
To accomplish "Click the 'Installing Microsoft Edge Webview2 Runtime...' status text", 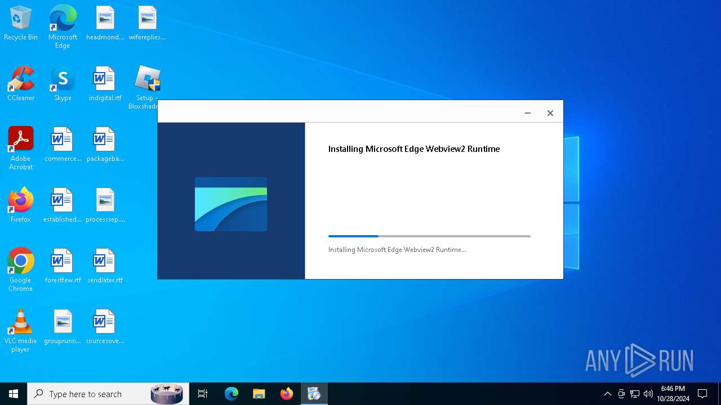I will coord(397,250).
